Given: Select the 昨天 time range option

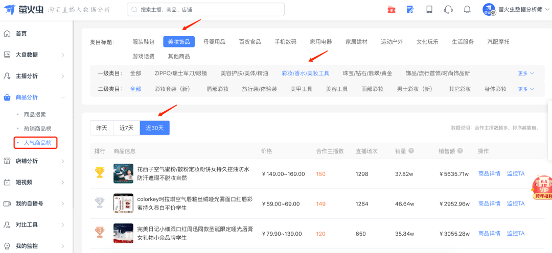Looking at the screenshot, I should pos(102,128).
